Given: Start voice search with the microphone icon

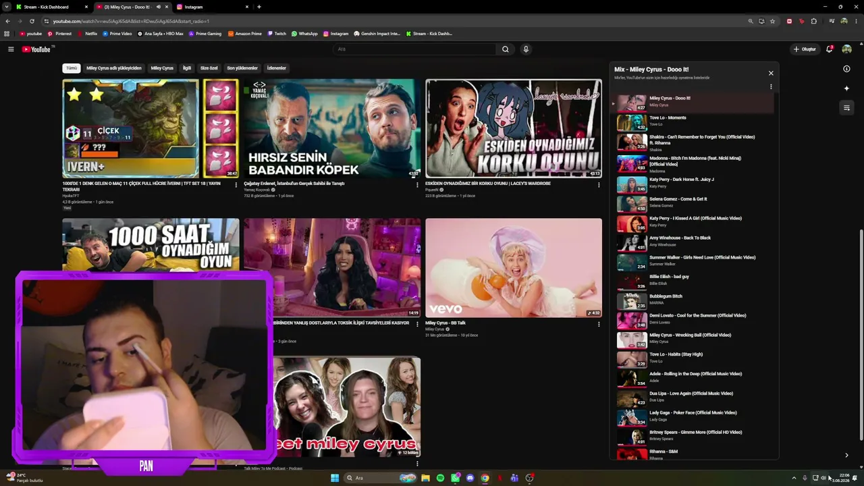Looking at the screenshot, I should click(x=526, y=49).
